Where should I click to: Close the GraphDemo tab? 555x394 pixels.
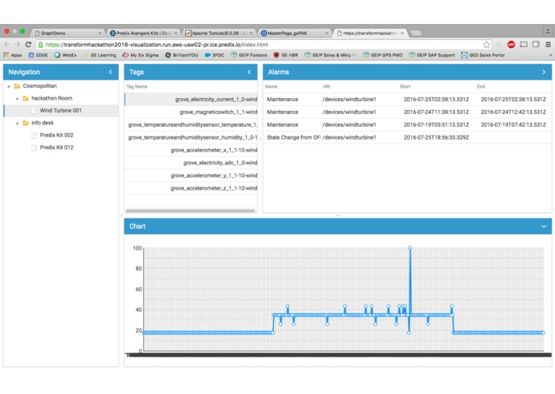(x=100, y=33)
